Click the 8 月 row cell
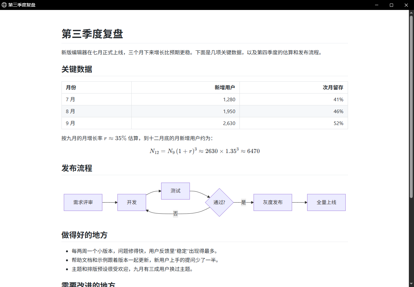 pyautogui.click(x=97, y=112)
